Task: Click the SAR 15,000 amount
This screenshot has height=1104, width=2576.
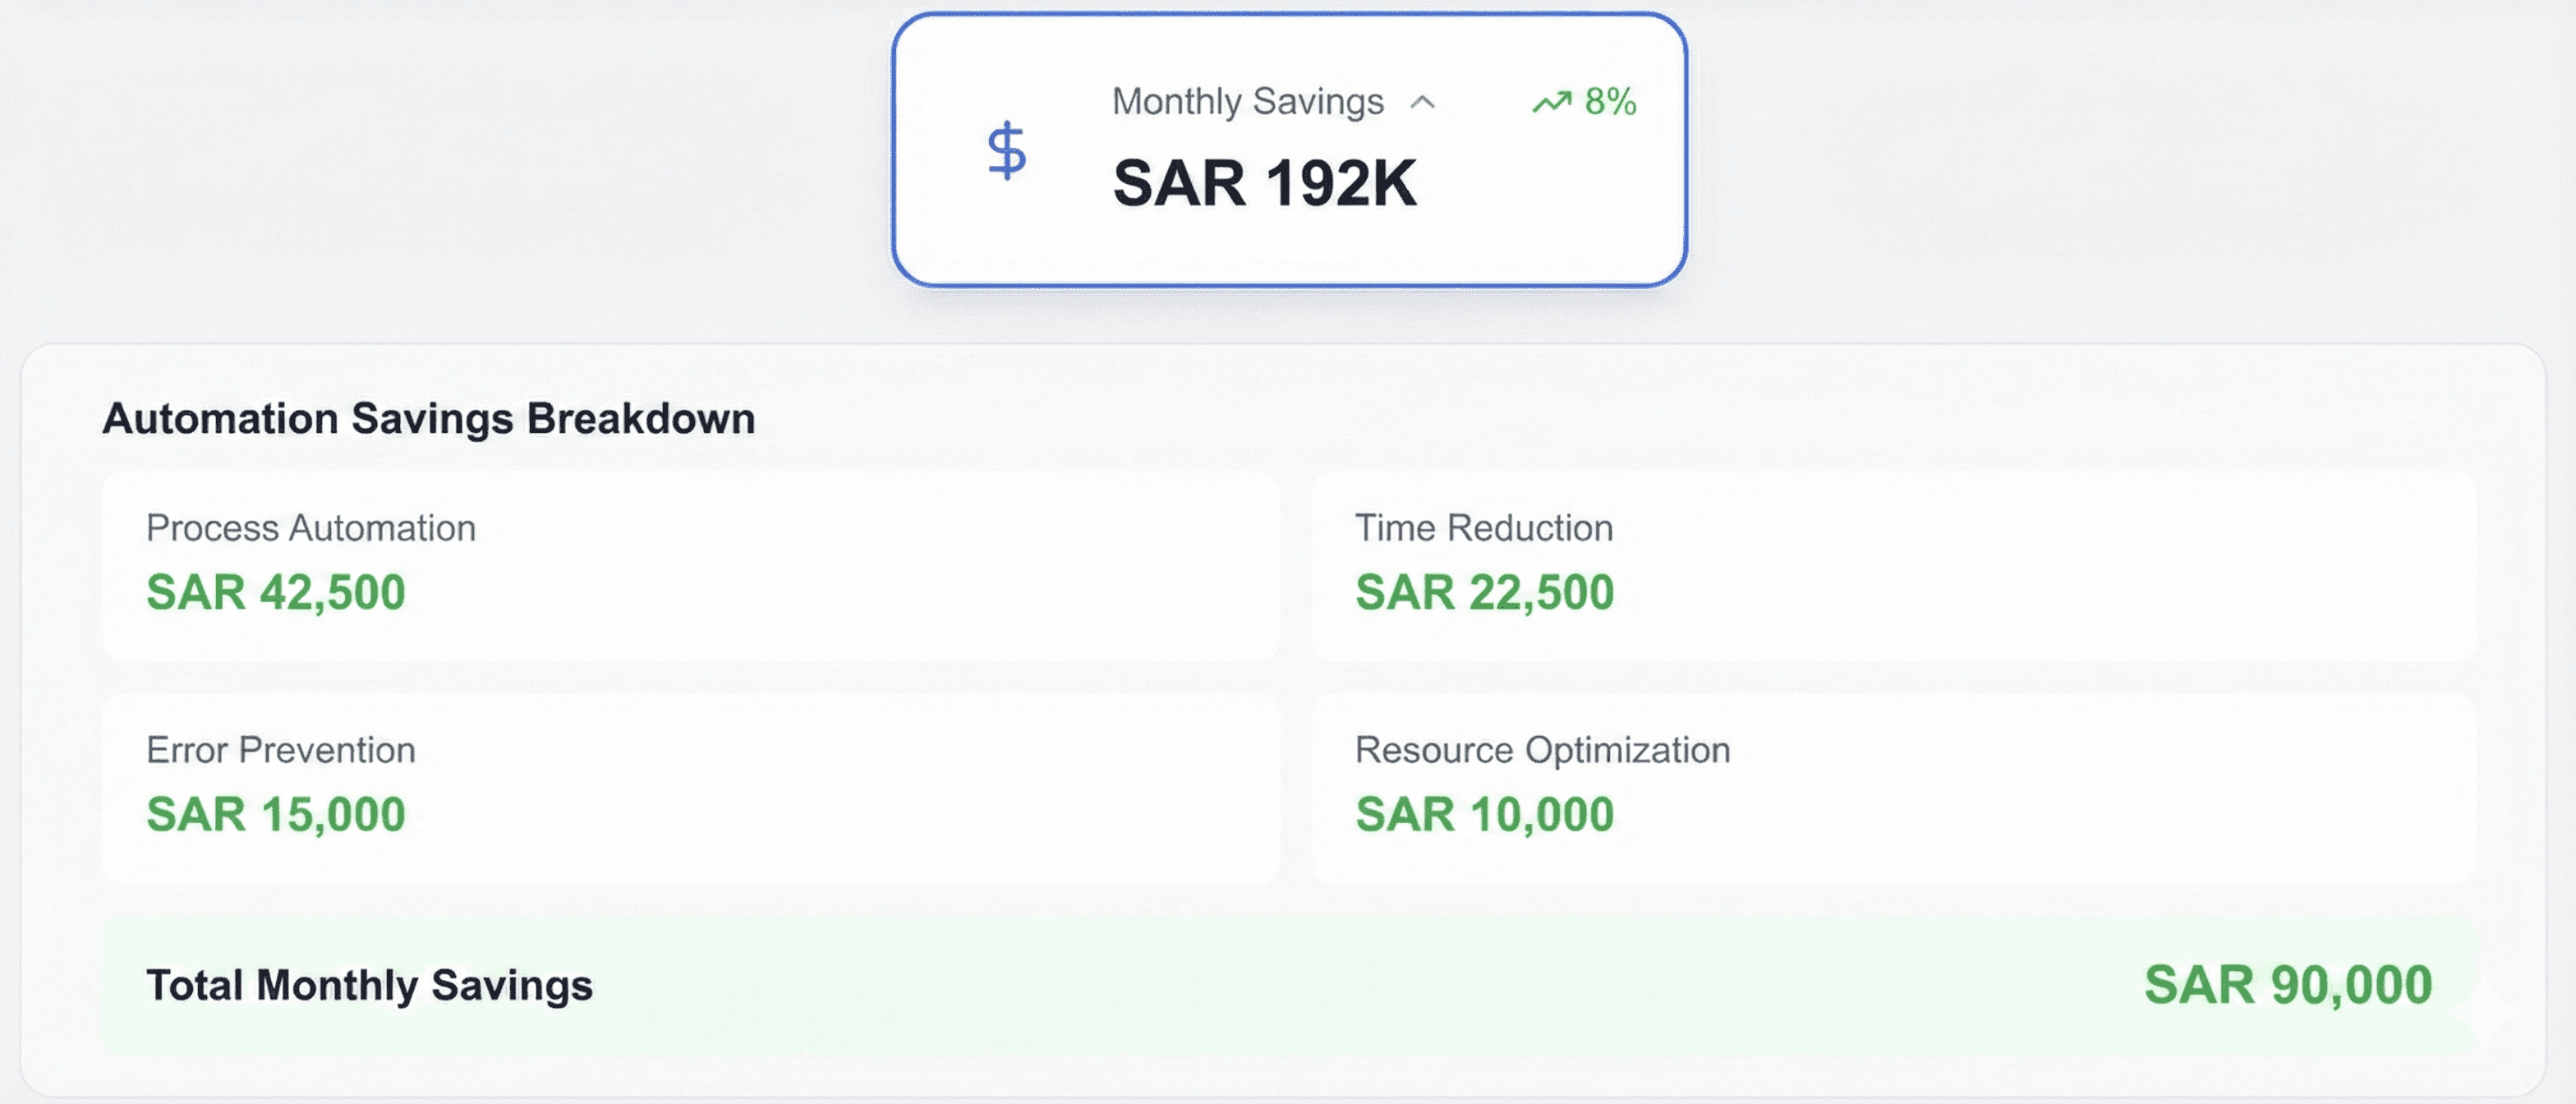Action: click(276, 814)
